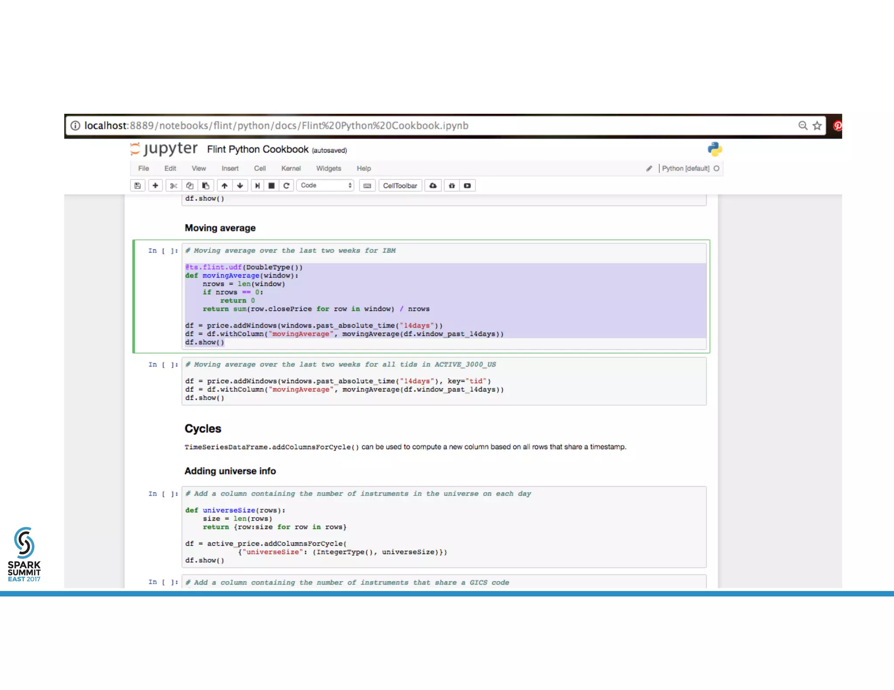Image resolution: width=894 pixels, height=690 pixels.
Task: Save the notebook with the floppy icon
Action: pos(138,186)
